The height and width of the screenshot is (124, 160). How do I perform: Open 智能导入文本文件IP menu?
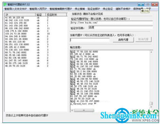point(16,9)
